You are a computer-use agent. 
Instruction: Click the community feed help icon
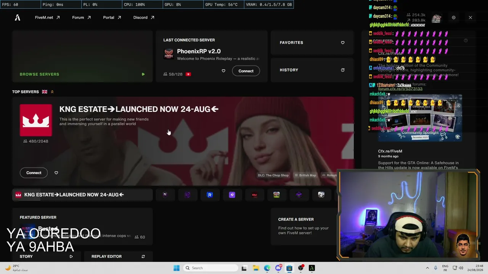466,41
